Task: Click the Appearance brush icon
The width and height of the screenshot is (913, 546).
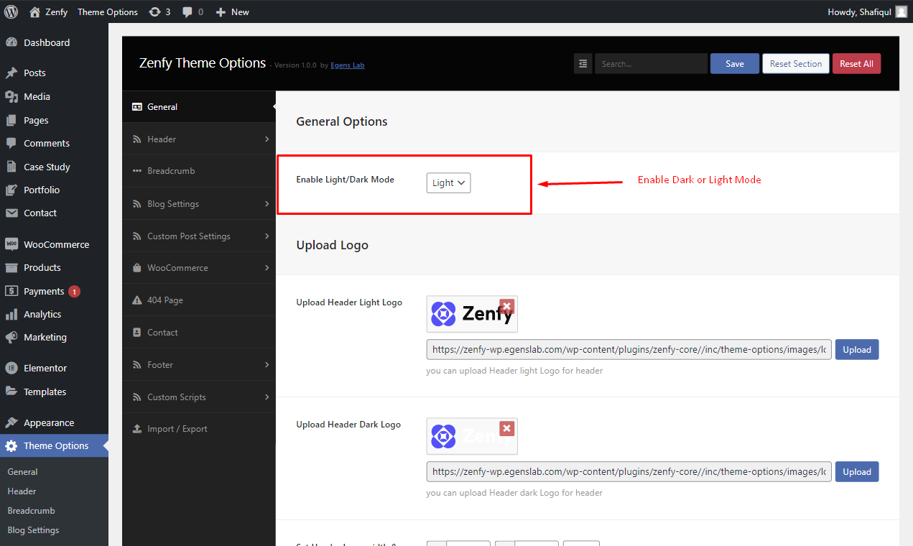Action: 11,422
